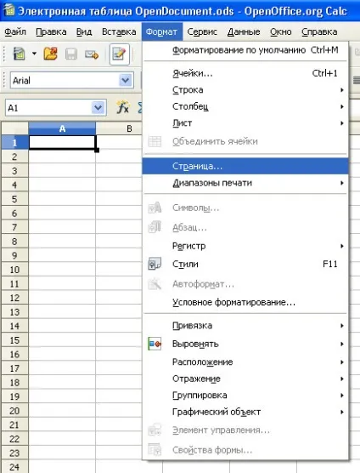This screenshot has width=360, height=473.
Task: Expand the A1 Name Box dropdown
Action: pos(98,108)
